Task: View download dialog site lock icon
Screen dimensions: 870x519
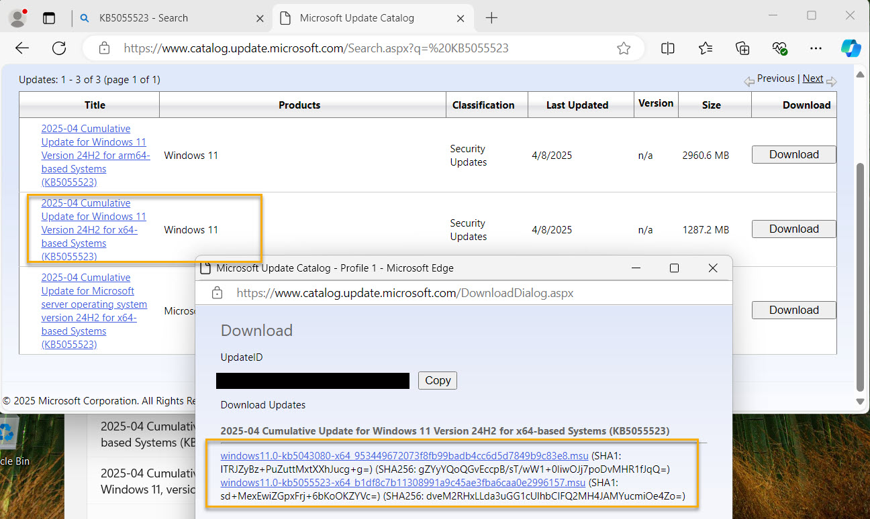Action: click(x=217, y=293)
